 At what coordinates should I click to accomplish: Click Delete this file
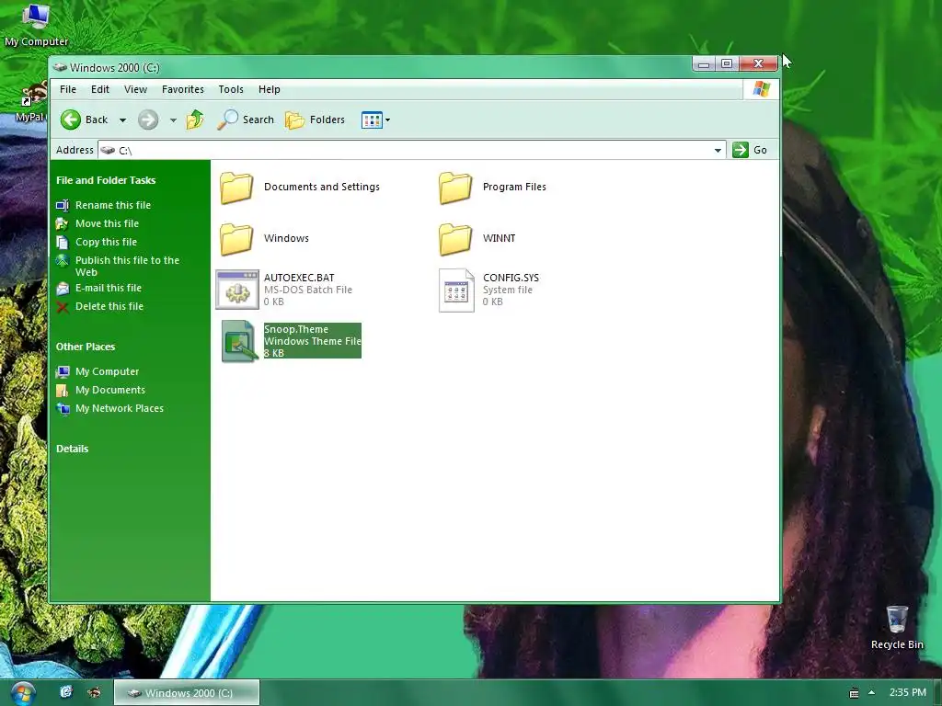pos(109,306)
